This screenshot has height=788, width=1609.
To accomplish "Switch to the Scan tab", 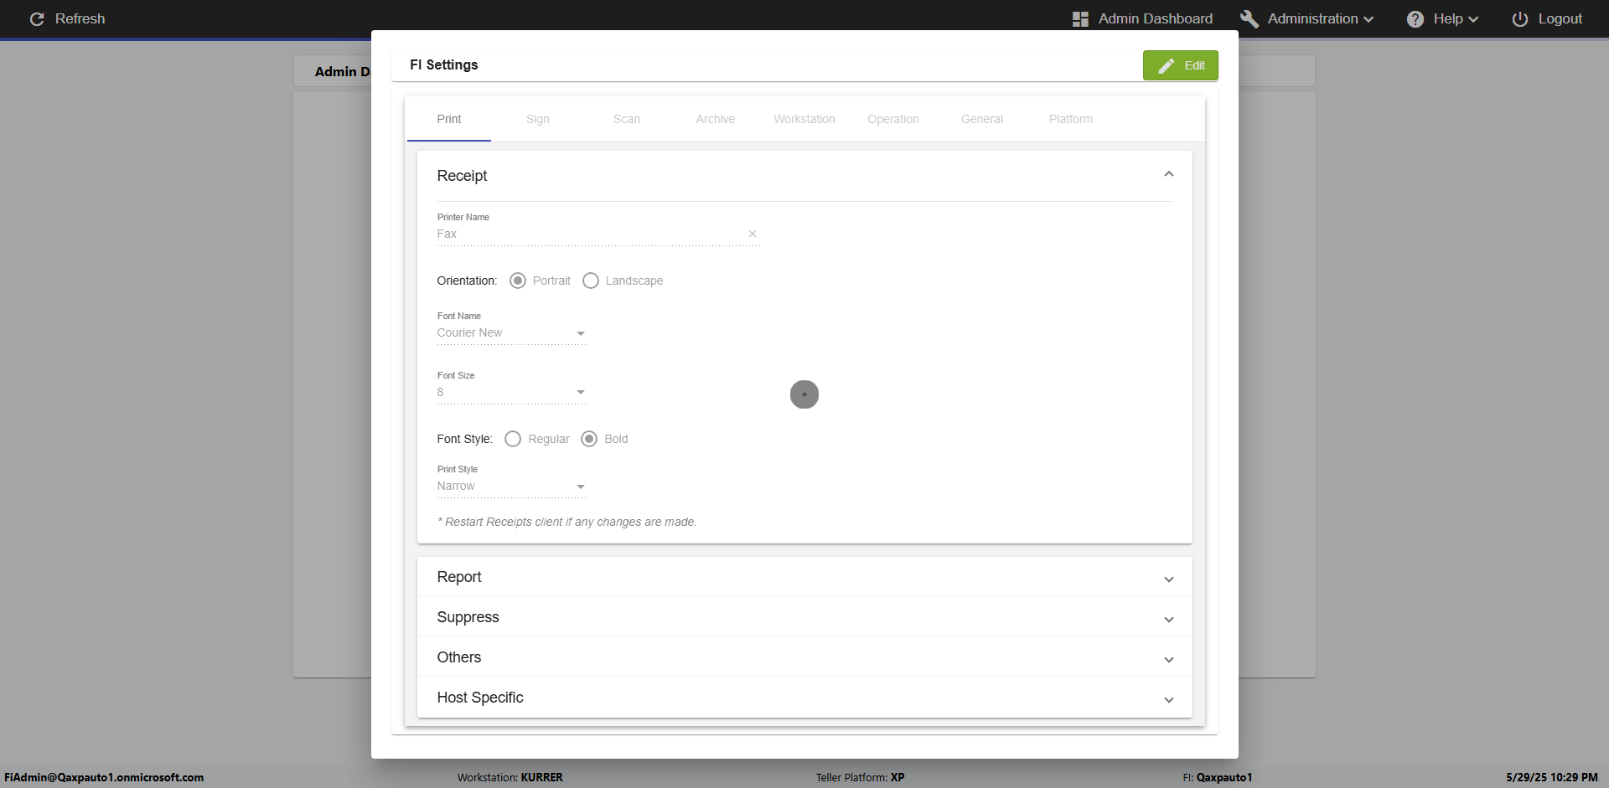I will point(627,119).
